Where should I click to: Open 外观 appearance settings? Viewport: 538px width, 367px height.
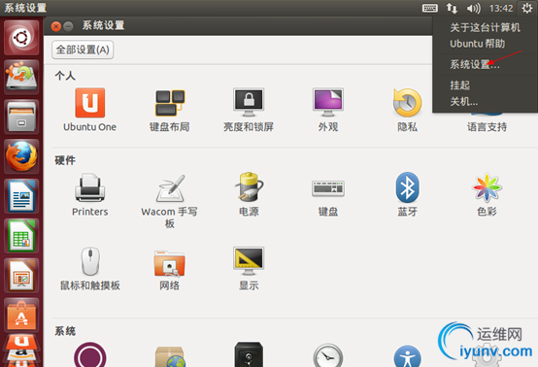[x=328, y=110]
